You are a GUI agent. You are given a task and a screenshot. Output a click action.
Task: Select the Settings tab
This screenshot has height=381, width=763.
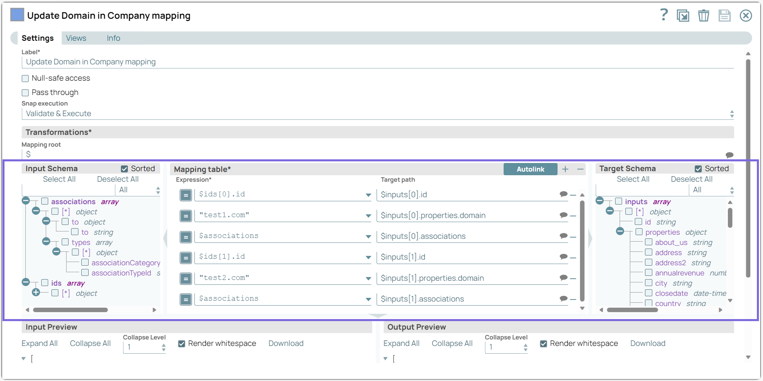38,38
